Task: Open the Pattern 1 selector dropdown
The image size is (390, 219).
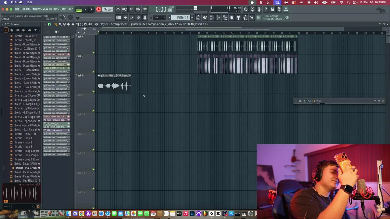Action: [x=181, y=17]
